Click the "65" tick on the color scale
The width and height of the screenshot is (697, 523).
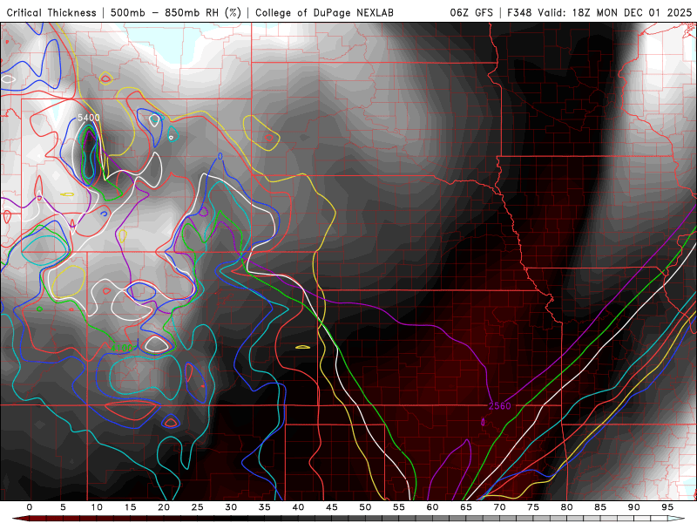pos(465,507)
